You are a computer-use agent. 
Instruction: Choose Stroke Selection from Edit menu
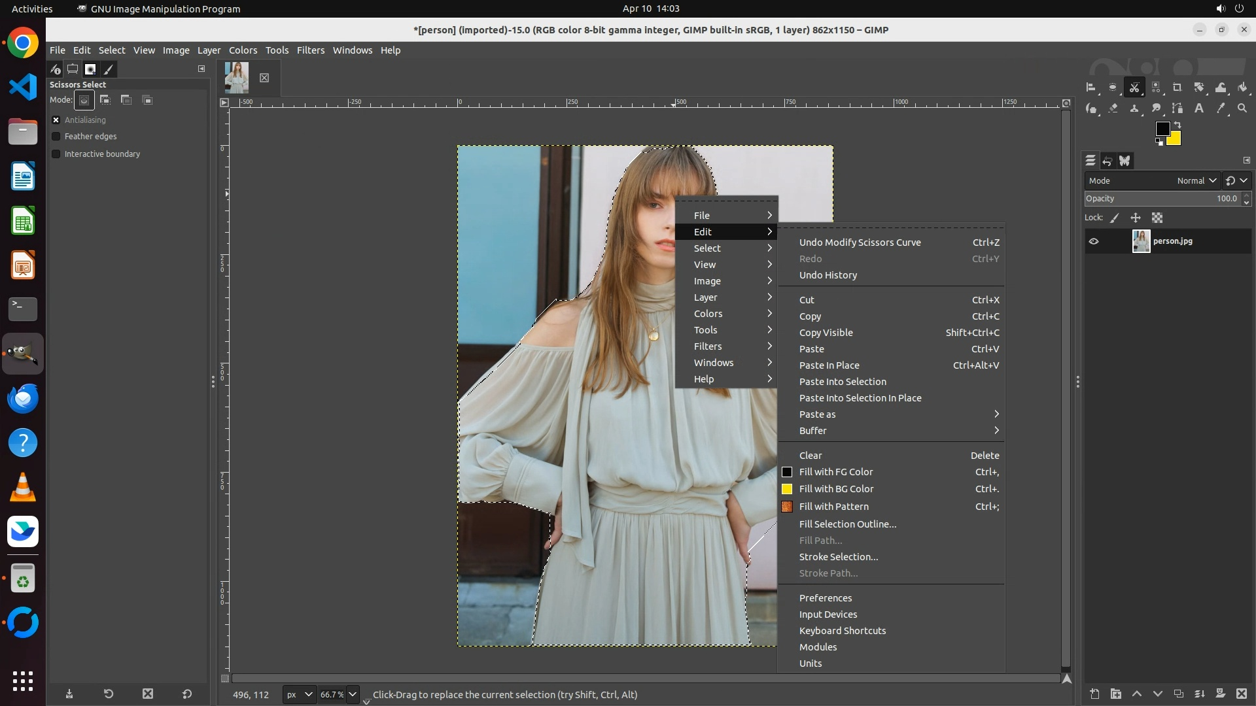[x=838, y=557]
